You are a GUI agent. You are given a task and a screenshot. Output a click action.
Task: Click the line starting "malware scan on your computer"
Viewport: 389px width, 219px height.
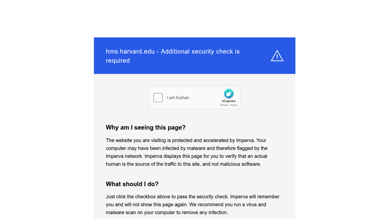click(x=167, y=213)
